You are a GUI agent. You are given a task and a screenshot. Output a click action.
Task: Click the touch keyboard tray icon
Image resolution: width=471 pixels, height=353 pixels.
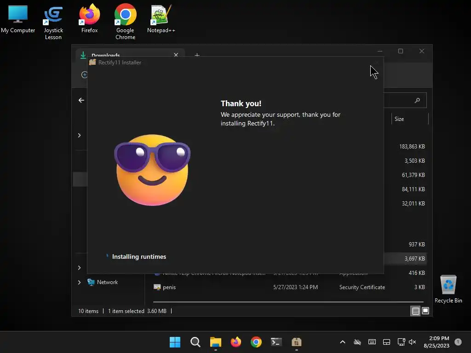372,342
